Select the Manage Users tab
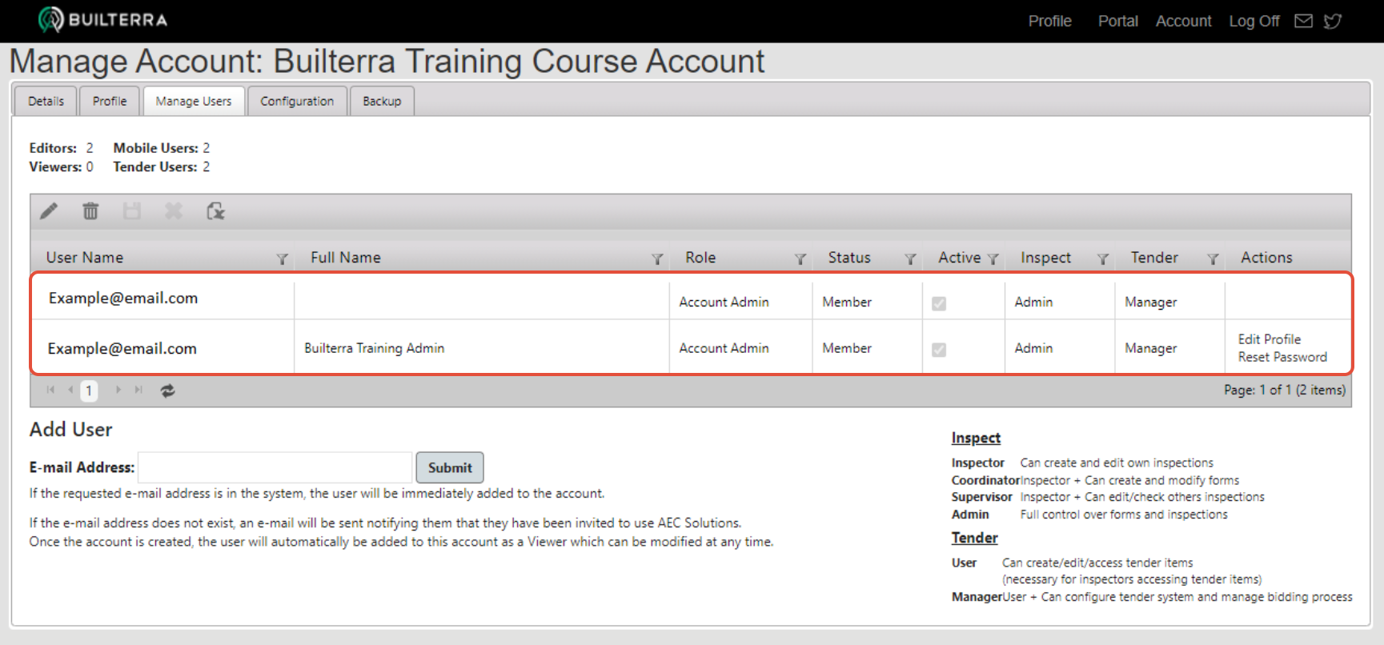Image resolution: width=1384 pixels, height=645 pixels. click(x=194, y=101)
